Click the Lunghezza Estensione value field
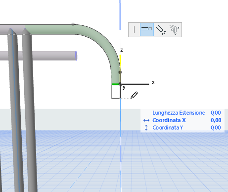 click(x=216, y=113)
